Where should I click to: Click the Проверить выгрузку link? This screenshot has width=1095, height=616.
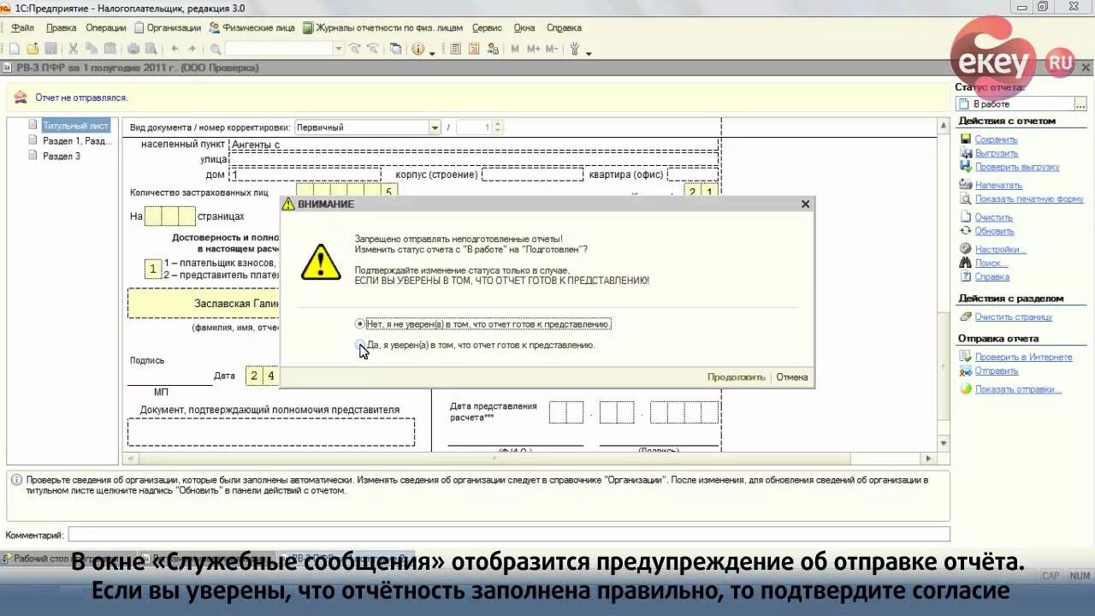tap(1017, 167)
